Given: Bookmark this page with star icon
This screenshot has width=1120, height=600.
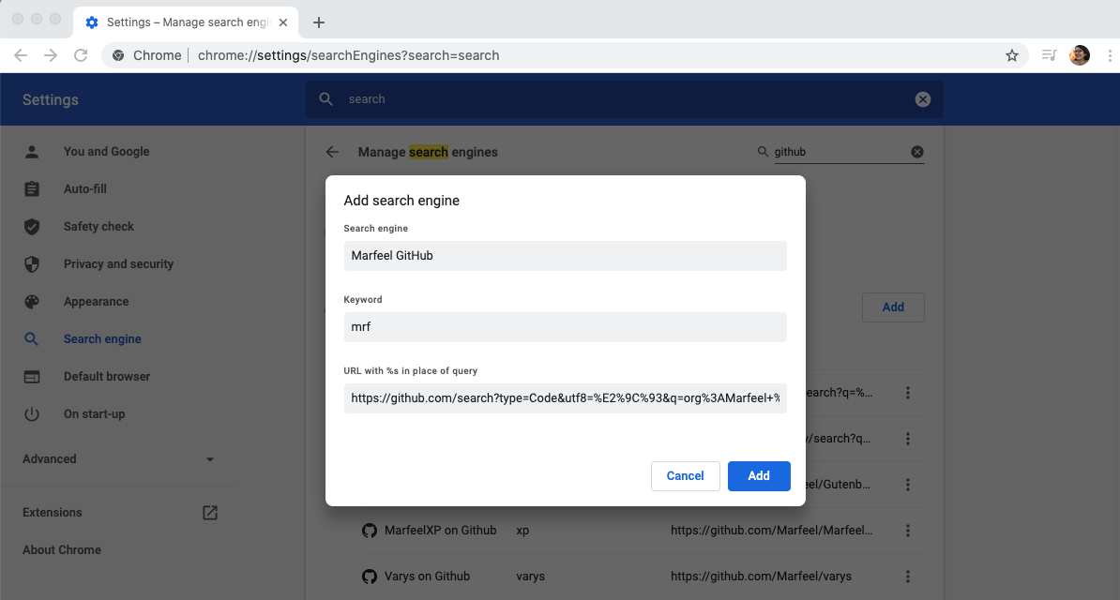Looking at the screenshot, I should click(x=1011, y=55).
